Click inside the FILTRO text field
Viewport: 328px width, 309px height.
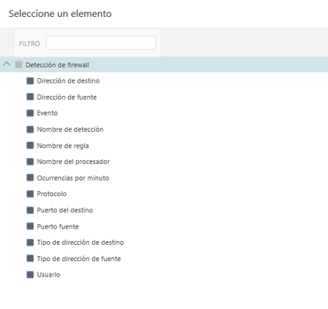coord(101,43)
